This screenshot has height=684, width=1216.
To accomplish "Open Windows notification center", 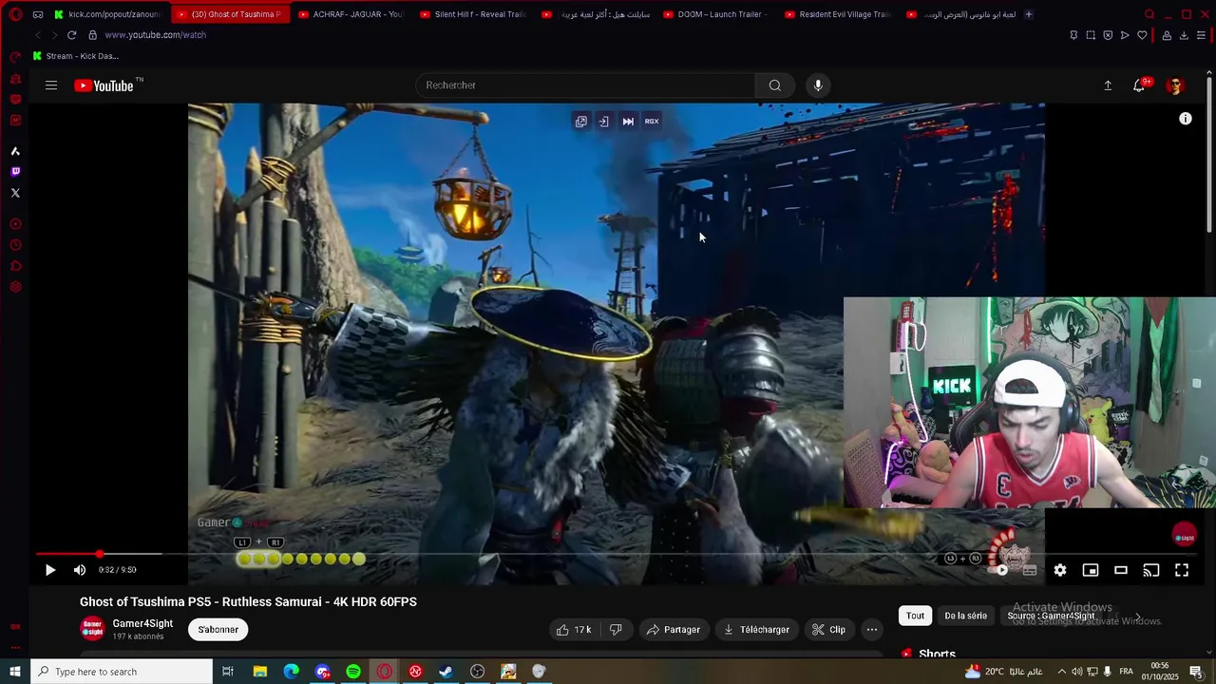I will pos(1196,672).
